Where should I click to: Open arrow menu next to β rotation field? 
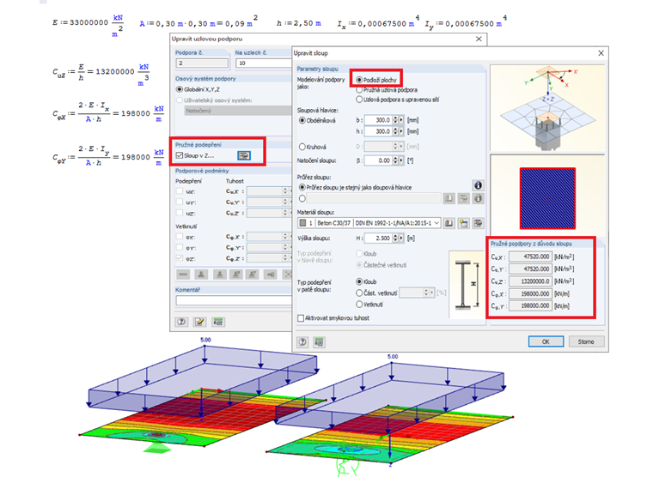[x=401, y=160]
